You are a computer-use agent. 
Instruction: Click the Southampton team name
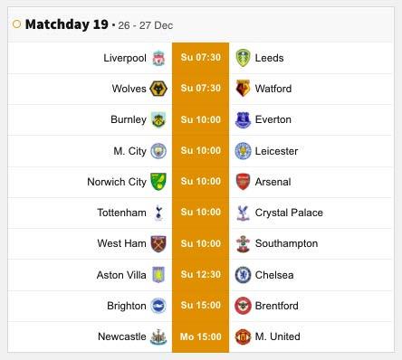click(286, 243)
